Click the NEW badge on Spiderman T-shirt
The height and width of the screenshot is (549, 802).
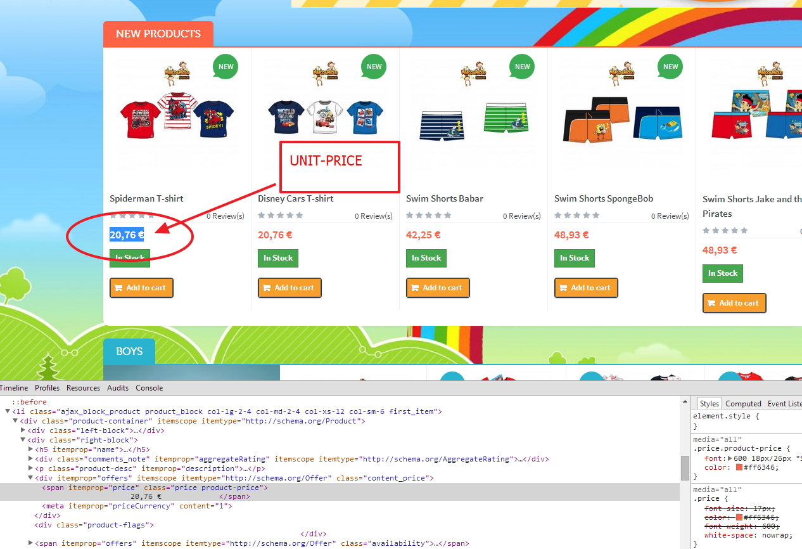point(226,67)
